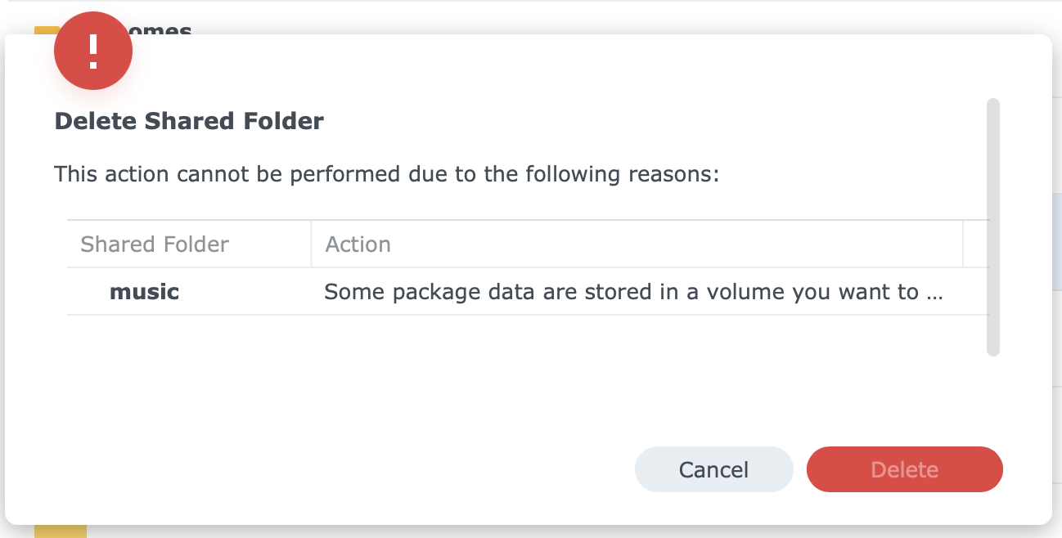Image resolution: width=1062 pixels, height=538 pixels.
Task: Cancel the Delete Shared Folder dialog
Action: 713,469
